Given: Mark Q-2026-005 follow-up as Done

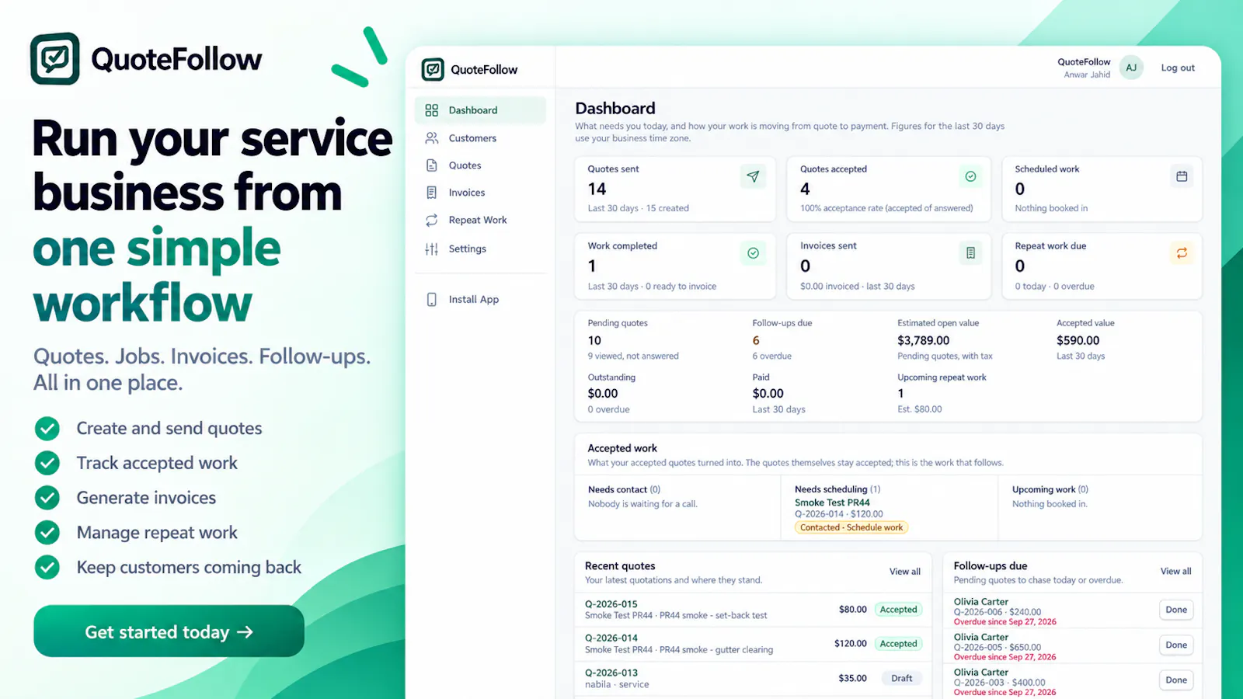Looking at the screenshot, I should [1176, 645].
